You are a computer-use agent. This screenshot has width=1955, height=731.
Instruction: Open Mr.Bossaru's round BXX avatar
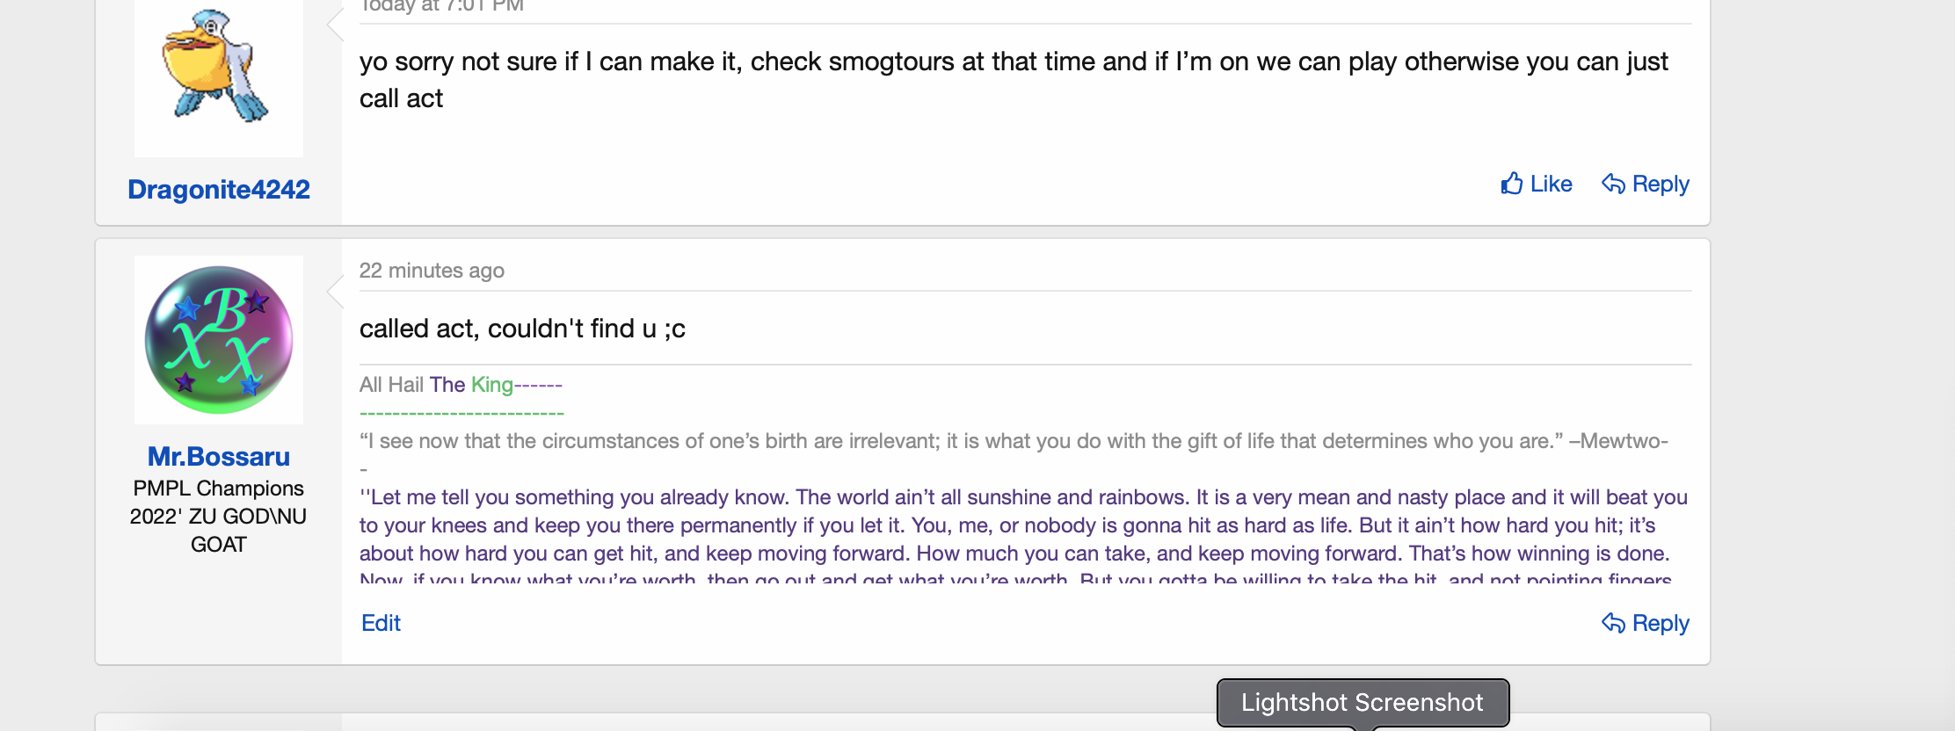coord(219,340)
